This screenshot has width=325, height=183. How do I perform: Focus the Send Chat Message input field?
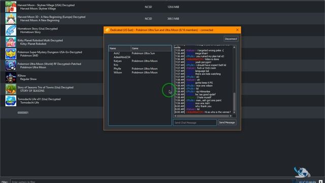tap(194, 123)
